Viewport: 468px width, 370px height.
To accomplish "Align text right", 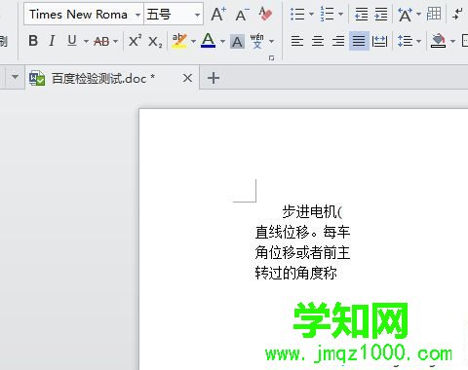I will [x=338, y=41].
